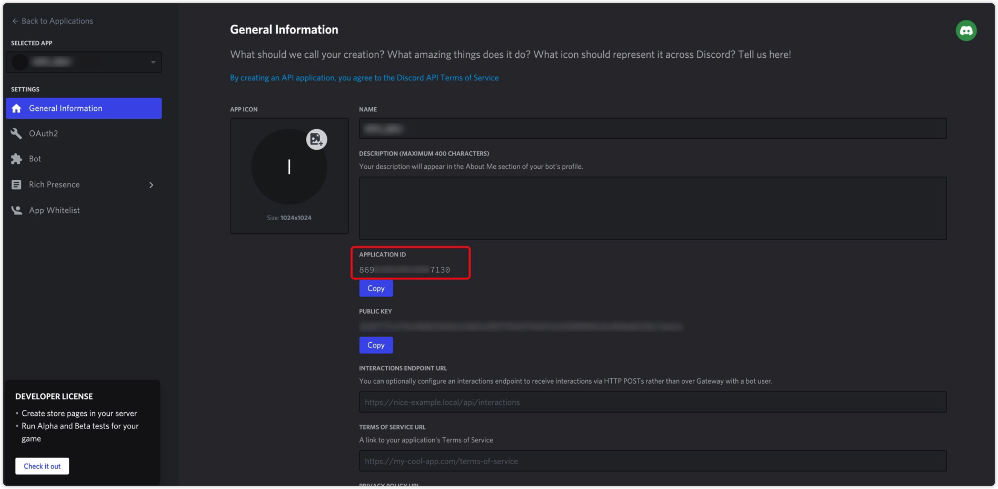Click the puzzle piece Bot icon
The height and width of the screenshot is (489, 998).
[16, 159]
